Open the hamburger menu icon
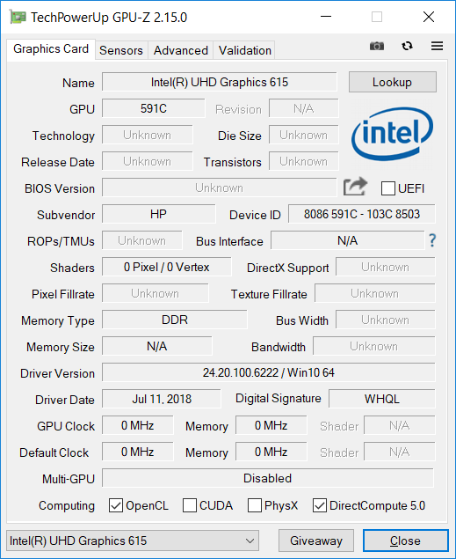 click(x=437, y=46)
